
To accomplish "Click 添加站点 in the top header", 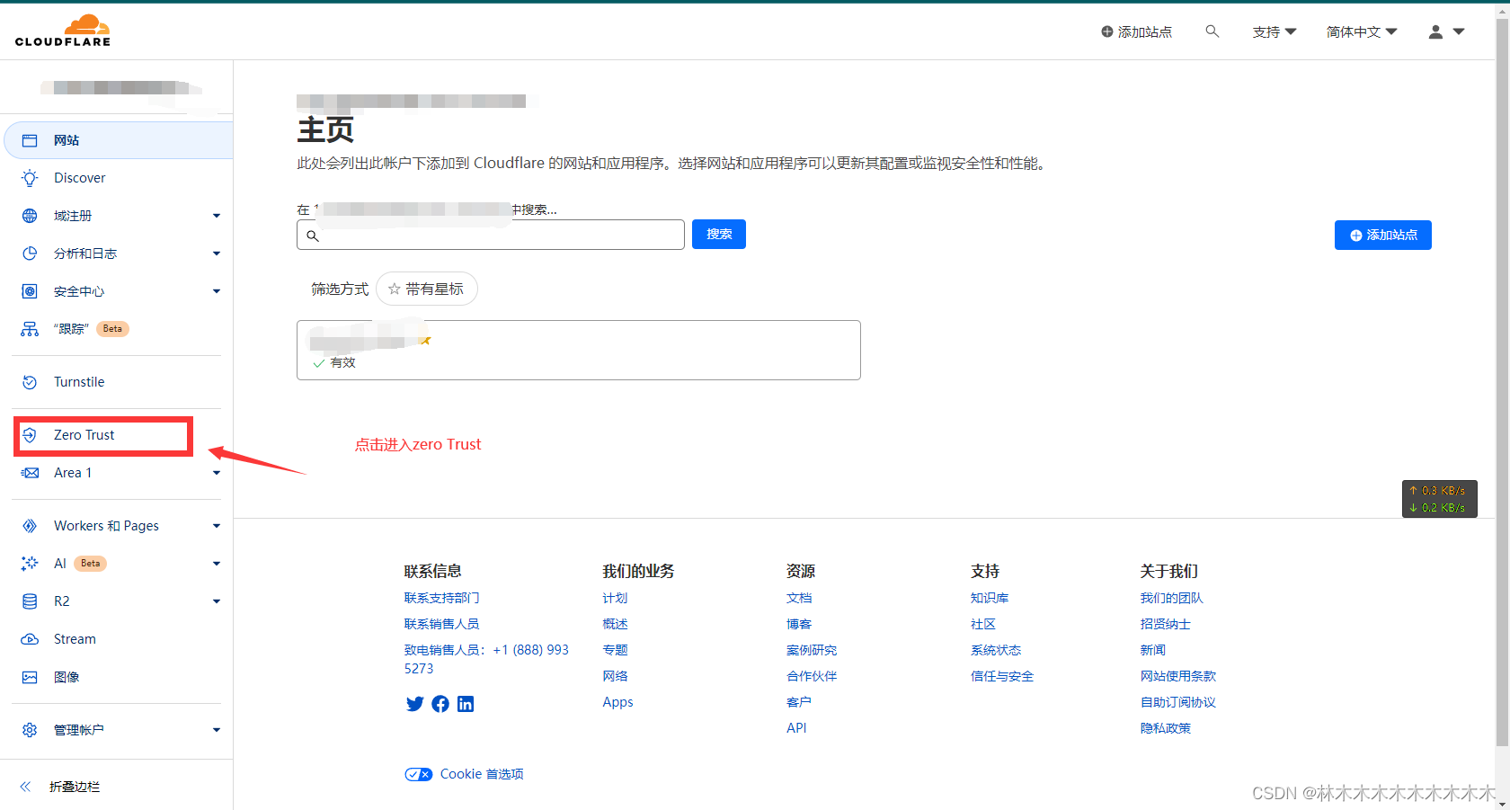I will [x=1137, y=31].
